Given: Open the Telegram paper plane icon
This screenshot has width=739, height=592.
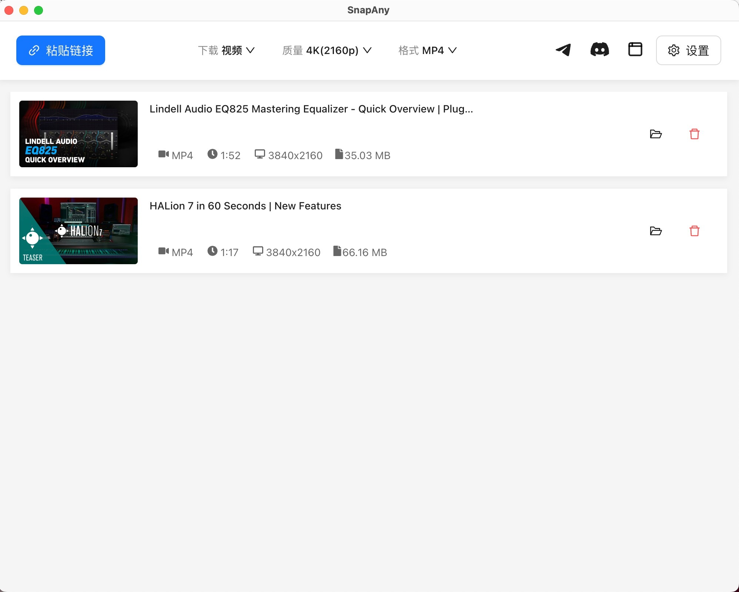Looking at the screenshot, I should 563,50.
